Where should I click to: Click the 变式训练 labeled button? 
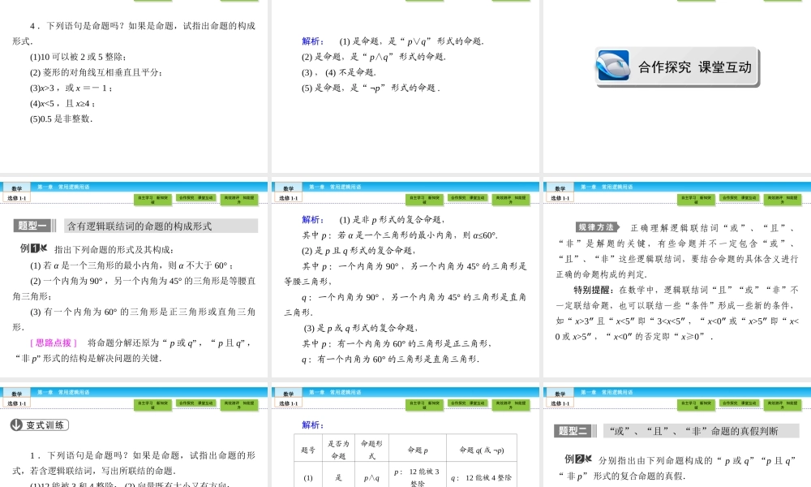point(45,425)
